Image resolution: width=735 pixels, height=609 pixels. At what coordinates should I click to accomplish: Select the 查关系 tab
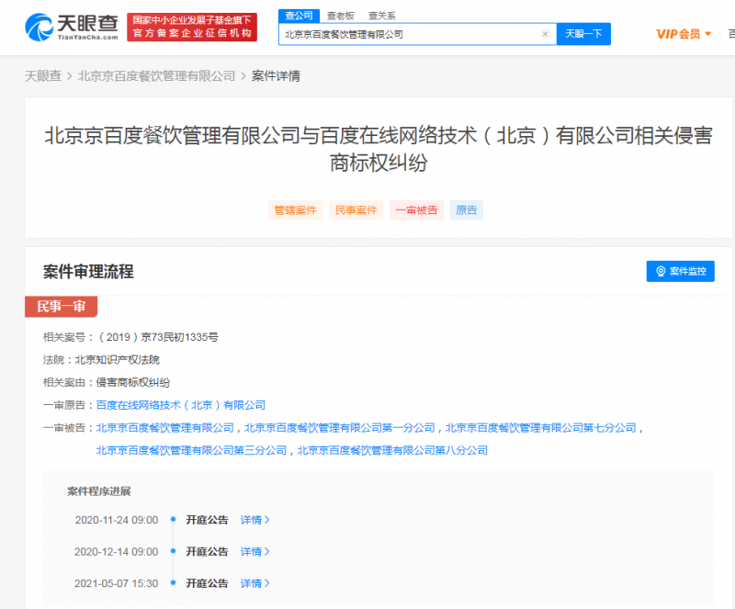(x=382, y=16)
